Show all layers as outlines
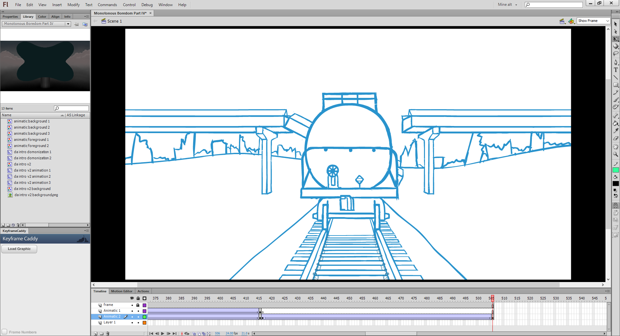The height and width of the screenshot is (336, 620). (144, 298)
